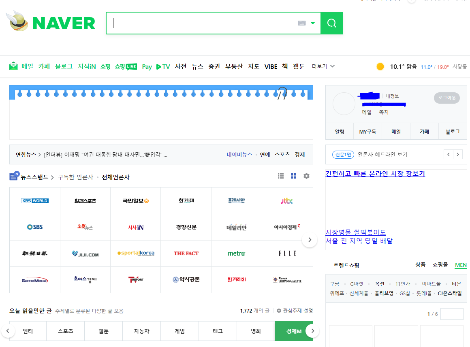
Task: Open 알림 tab in account panel
Action: (340, 132)
